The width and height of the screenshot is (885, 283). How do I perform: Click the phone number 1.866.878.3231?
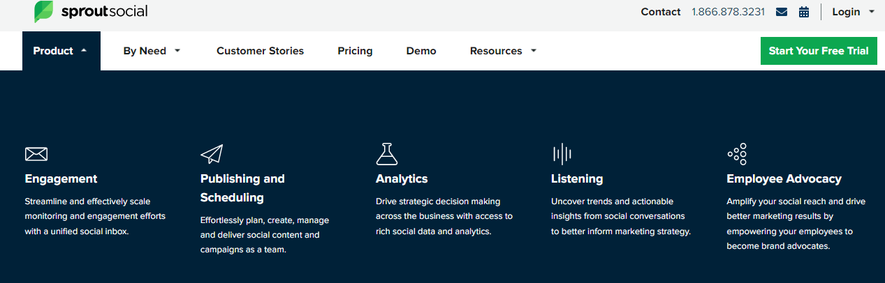(729, 12)
